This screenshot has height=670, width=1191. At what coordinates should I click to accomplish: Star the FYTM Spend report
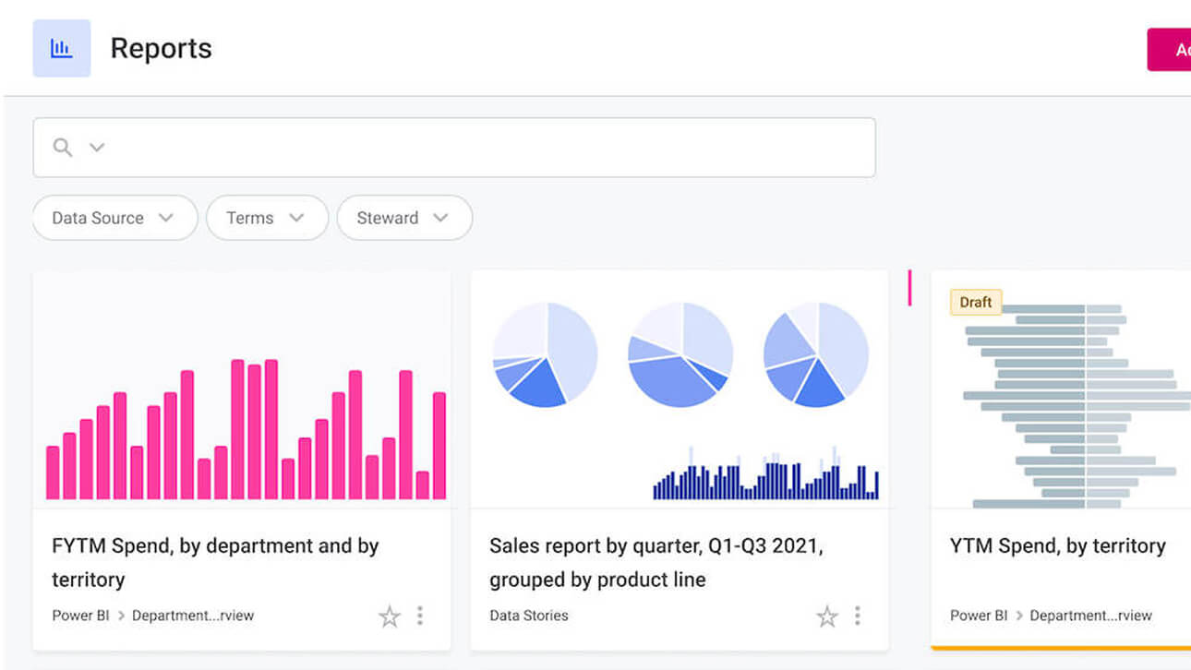tap(390, 616)
